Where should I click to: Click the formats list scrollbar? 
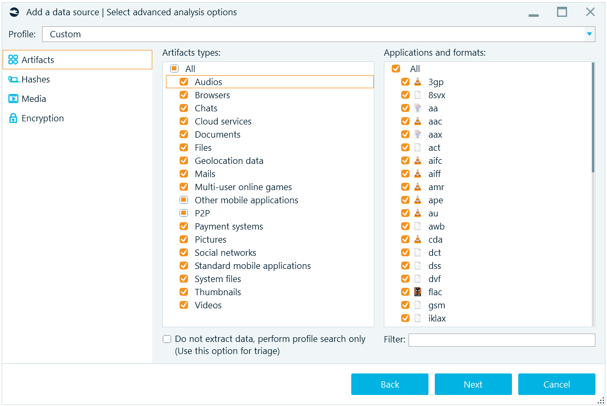pyautogui.click(x=593, y=118)
